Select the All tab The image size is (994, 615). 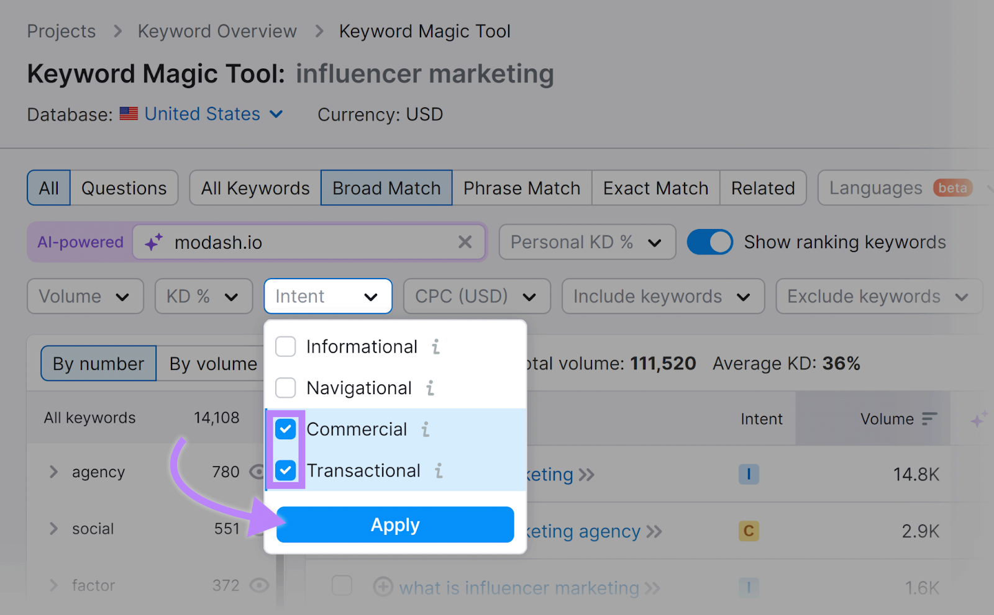(x=48, y=188)
